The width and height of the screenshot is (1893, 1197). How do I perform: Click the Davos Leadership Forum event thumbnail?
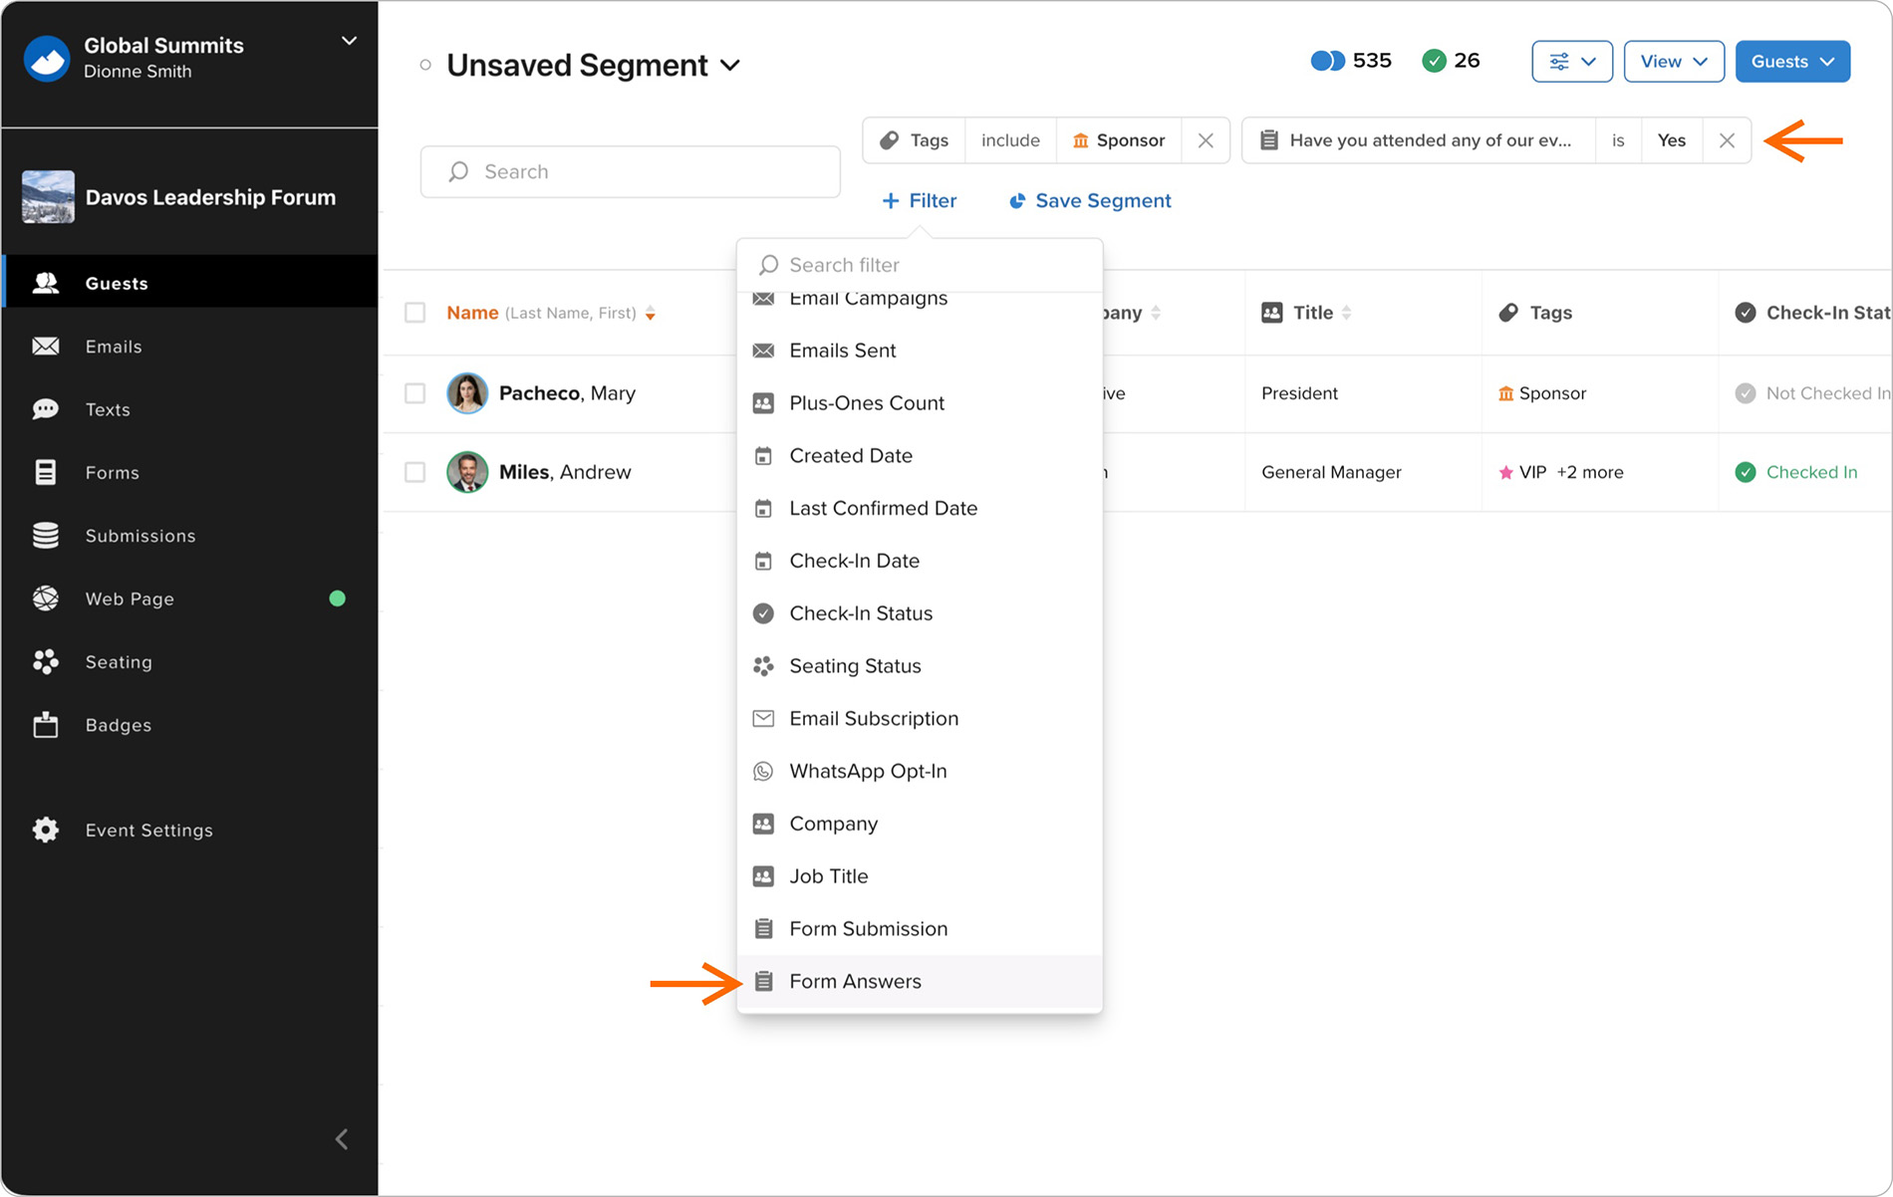click(x=48, y=197)
